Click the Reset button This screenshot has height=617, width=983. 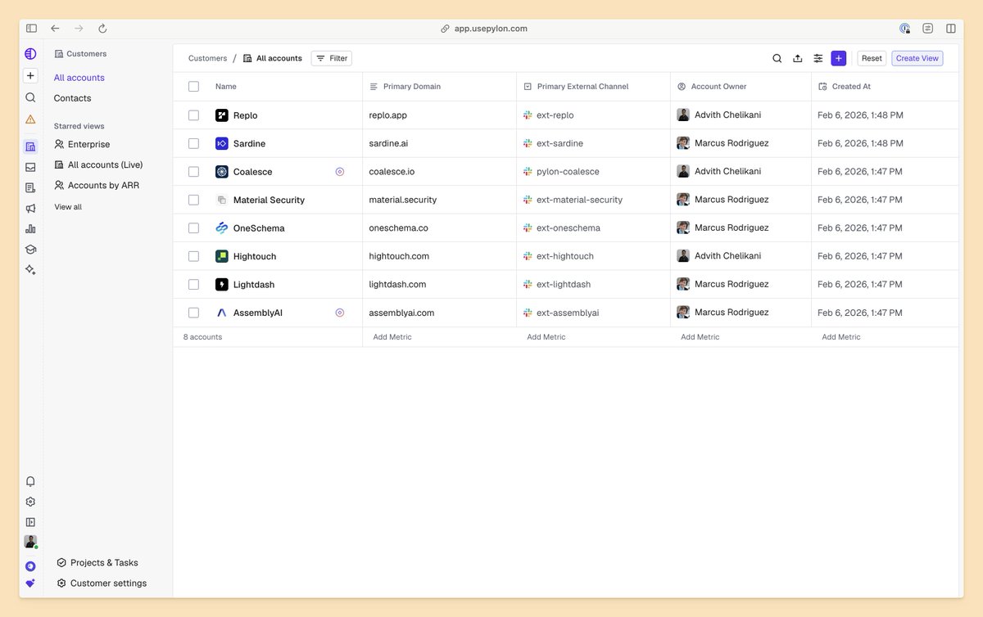click(x=872, y=58)
